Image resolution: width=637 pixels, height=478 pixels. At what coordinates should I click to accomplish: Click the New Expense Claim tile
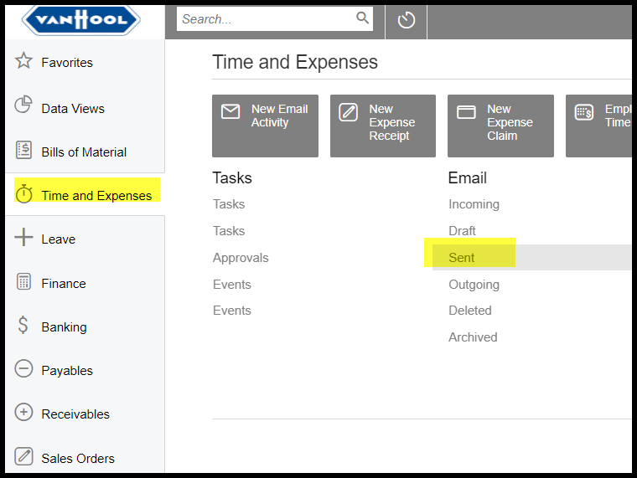tap(500, 126)
